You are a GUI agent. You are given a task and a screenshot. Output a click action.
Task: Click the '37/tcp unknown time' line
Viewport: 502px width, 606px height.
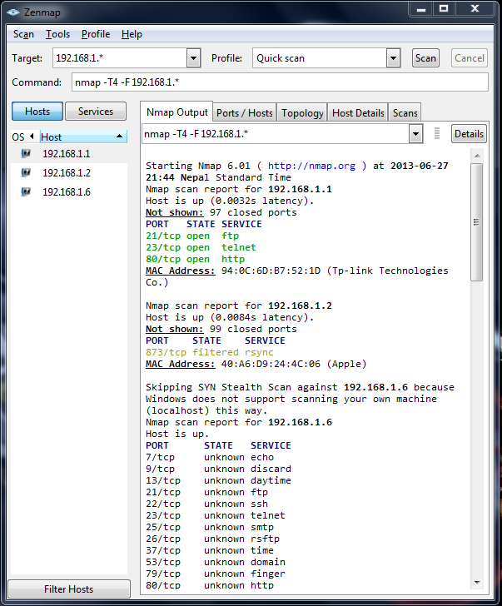coord(210,550)
